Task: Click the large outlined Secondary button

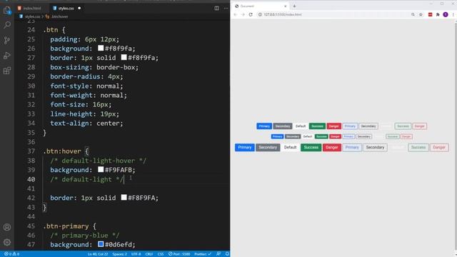Action: pos(375,148)
